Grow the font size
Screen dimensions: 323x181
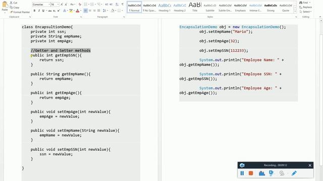point(62,5)
